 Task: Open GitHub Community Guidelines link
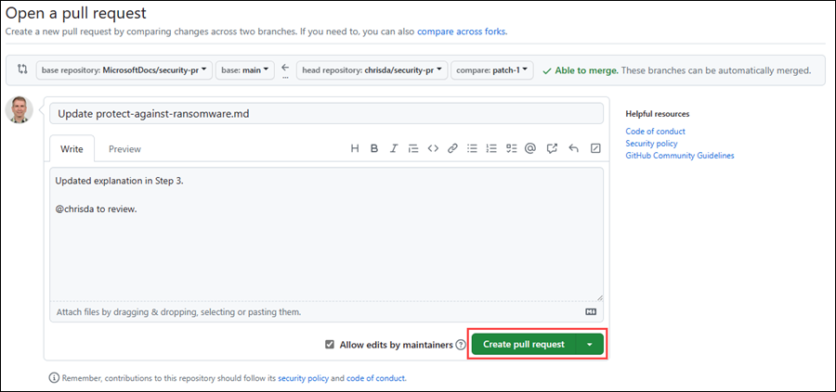(x=680, y=156)
